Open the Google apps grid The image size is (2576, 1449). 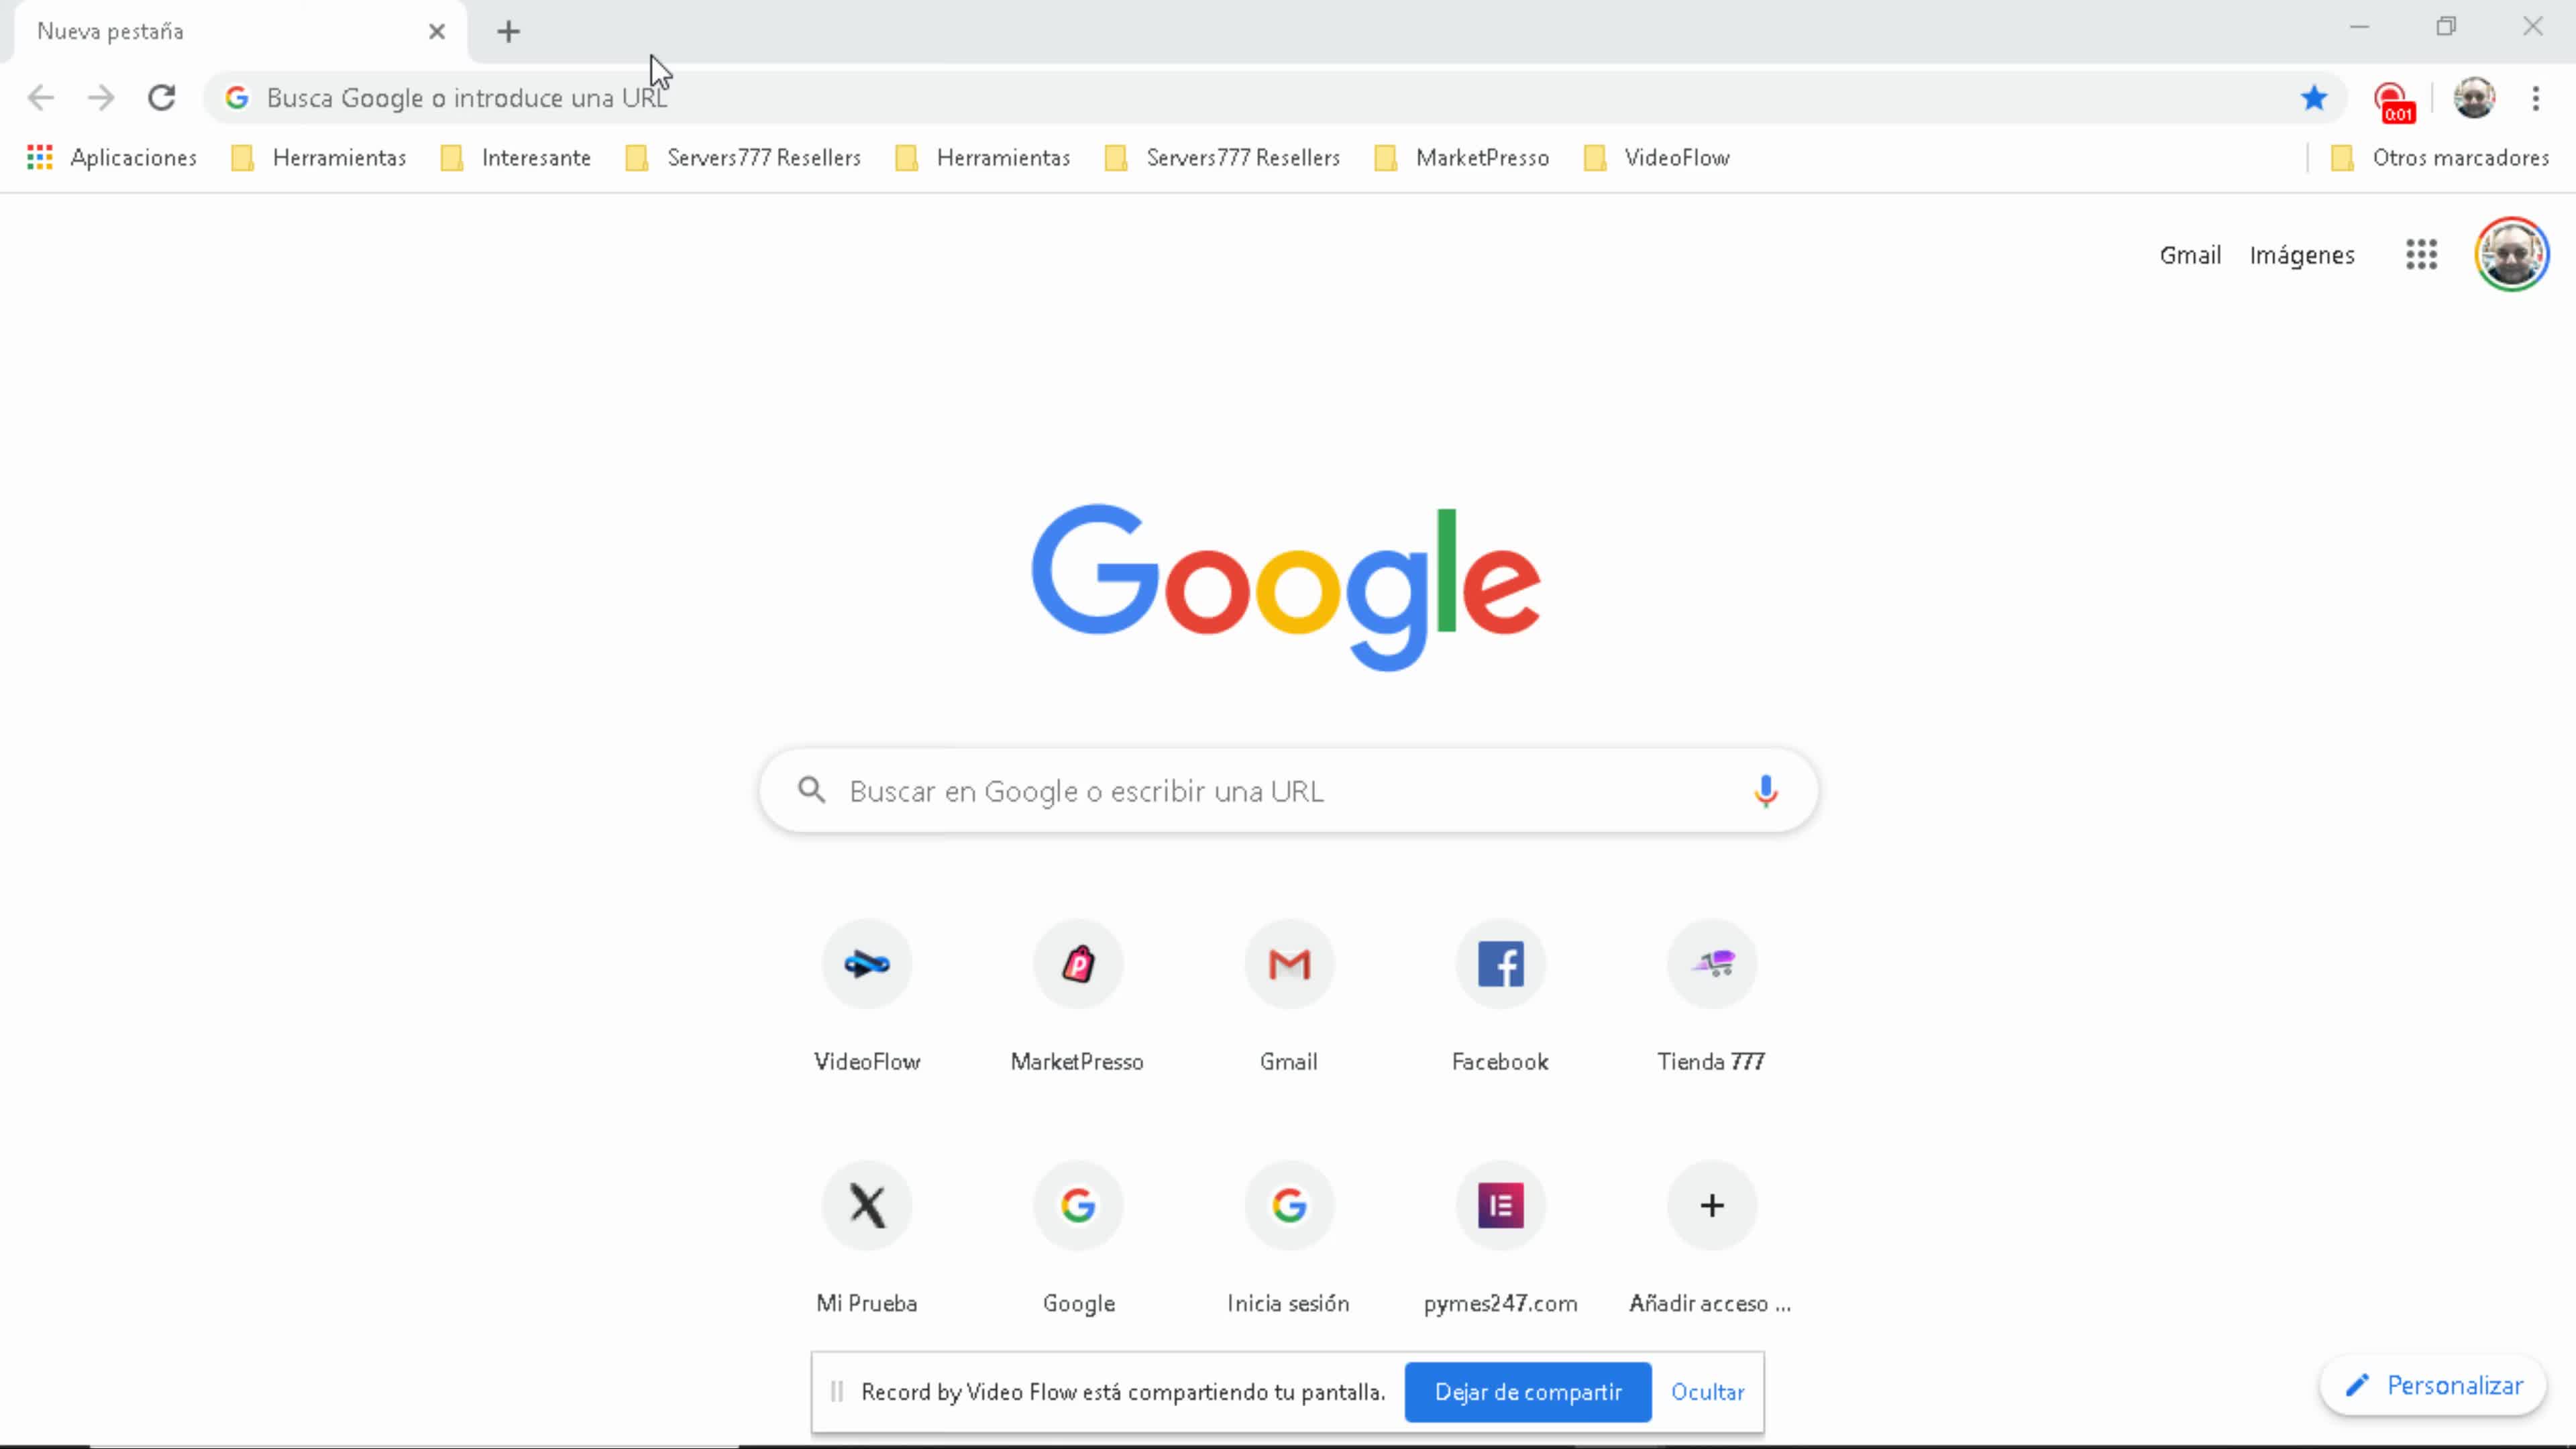2421,254
